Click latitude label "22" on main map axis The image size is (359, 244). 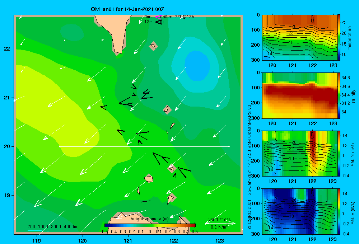7,49
